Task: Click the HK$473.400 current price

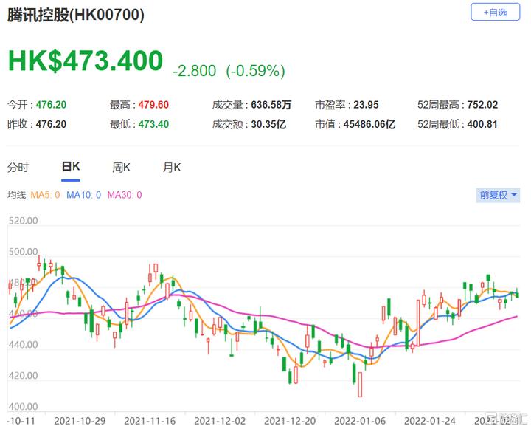Action: 86,61
